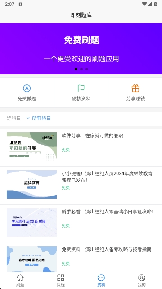Tap the 继续教育 thumbnail
Image resolution: width=162 pixels, height=289 pixels.
[31, 185]
